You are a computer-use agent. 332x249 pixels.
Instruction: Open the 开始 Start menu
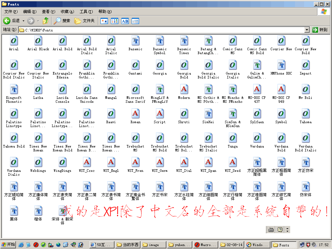click(x=8, y=245)
